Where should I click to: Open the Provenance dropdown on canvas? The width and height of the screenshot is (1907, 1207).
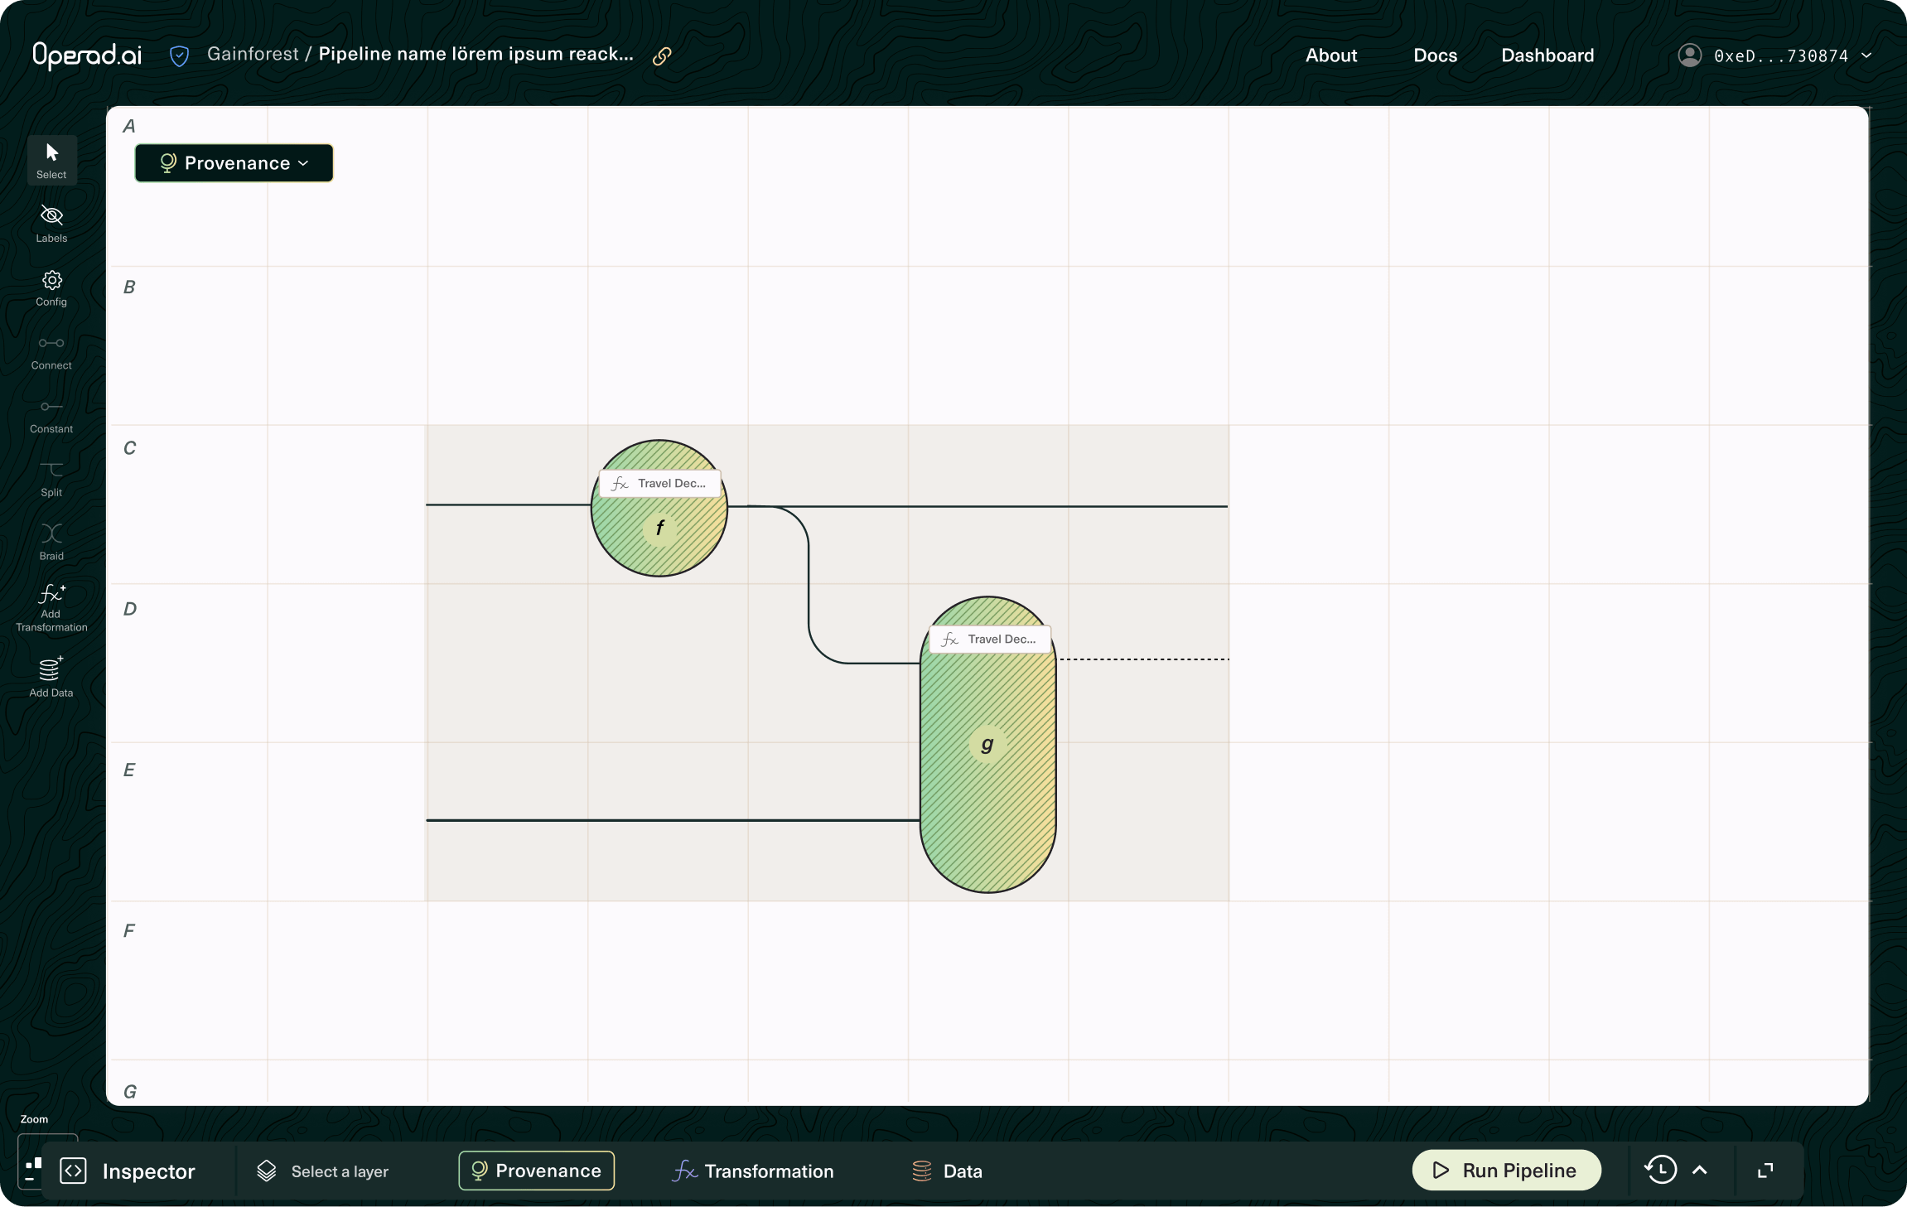point(234,163)
